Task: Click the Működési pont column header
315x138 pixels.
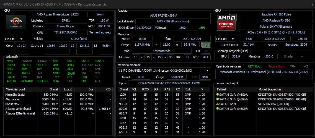Action: [x=20, y=89]
